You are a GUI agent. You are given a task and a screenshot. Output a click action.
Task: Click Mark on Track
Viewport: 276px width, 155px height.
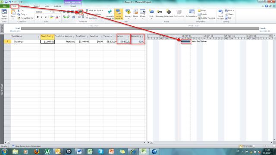pyautogui.click(x=94, y=10)
